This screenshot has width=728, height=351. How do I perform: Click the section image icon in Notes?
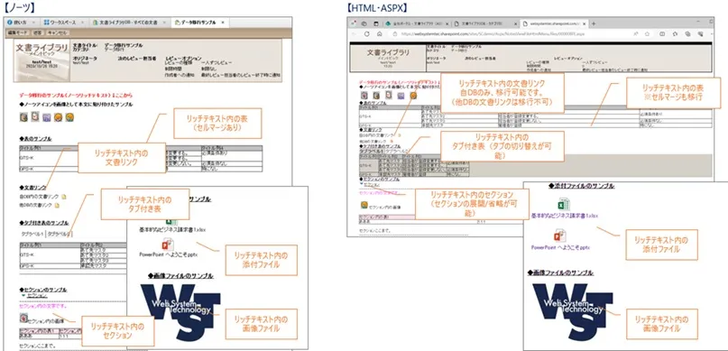[23, 318]
